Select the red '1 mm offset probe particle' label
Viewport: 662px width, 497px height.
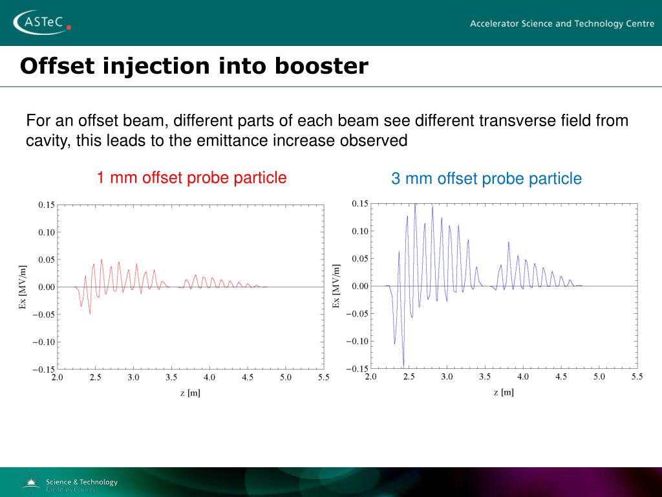[191, 177]
